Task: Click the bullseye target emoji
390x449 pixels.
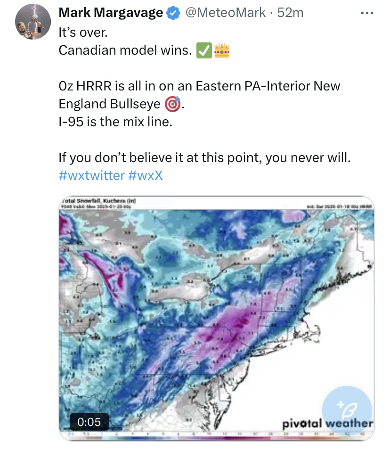Action: click(x=173, y=104)
